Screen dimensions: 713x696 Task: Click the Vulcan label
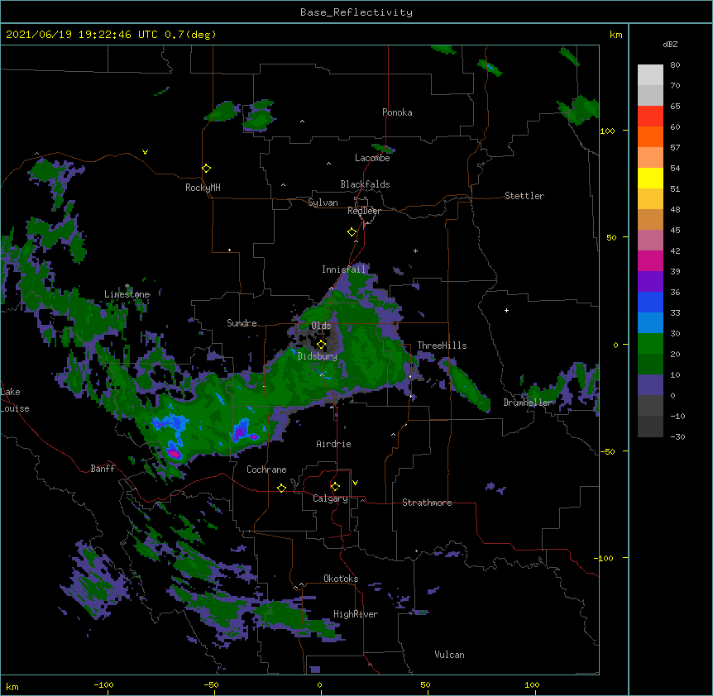click(x=449, y=655)
